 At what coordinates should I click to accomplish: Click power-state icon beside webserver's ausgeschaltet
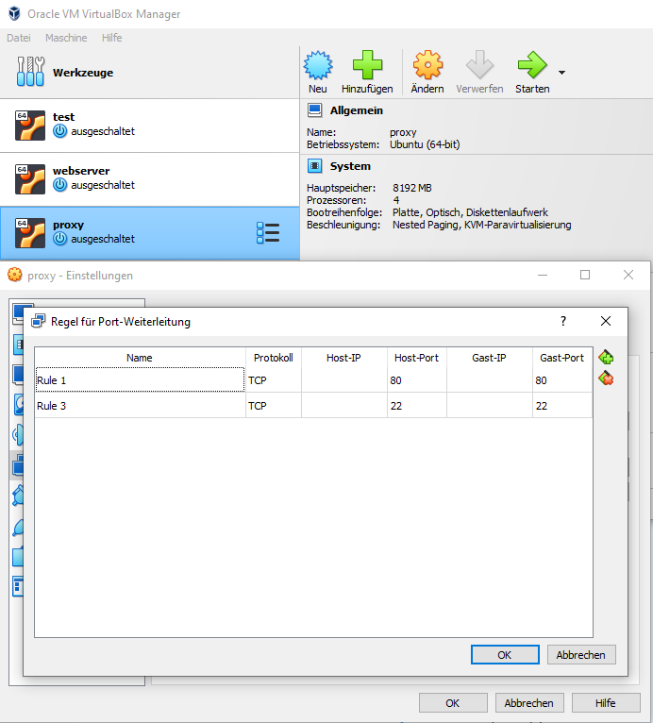(x=59, y=185)
